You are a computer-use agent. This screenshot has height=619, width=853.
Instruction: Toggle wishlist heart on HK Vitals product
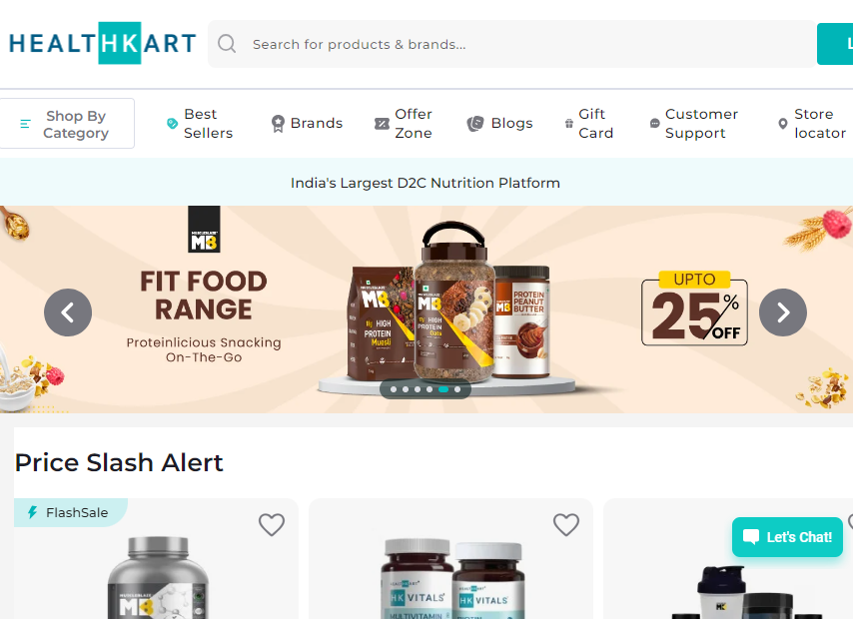click(566, 524)
